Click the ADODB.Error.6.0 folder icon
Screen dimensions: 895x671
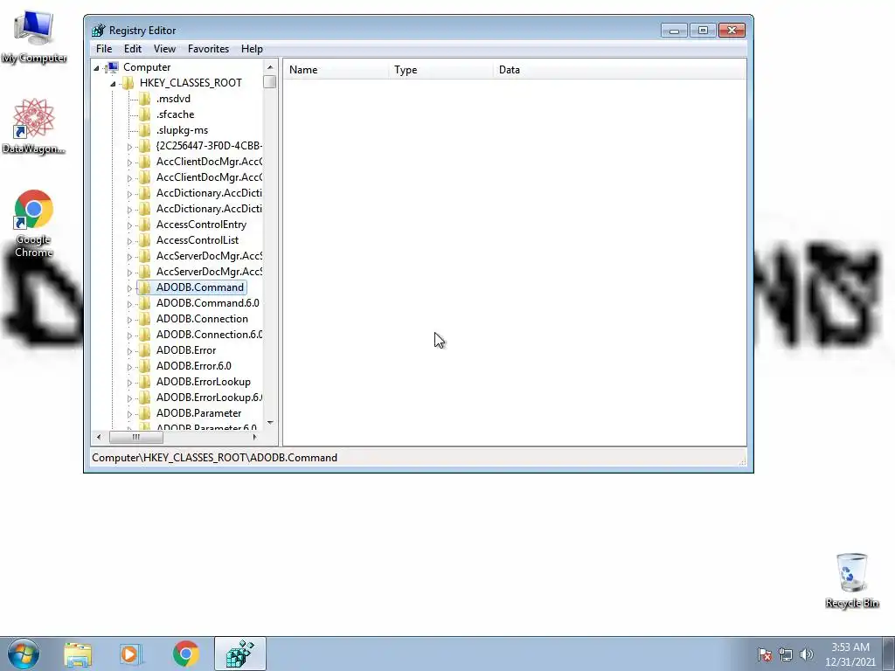tap(145, 366)
